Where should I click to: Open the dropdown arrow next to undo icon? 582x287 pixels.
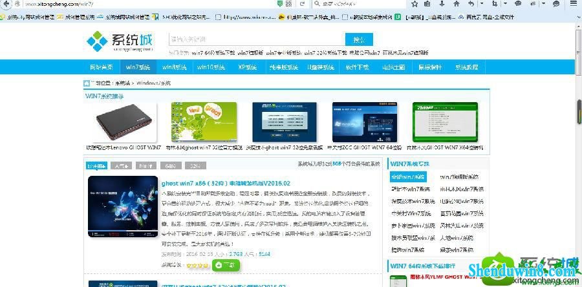[x=482, y=4]
